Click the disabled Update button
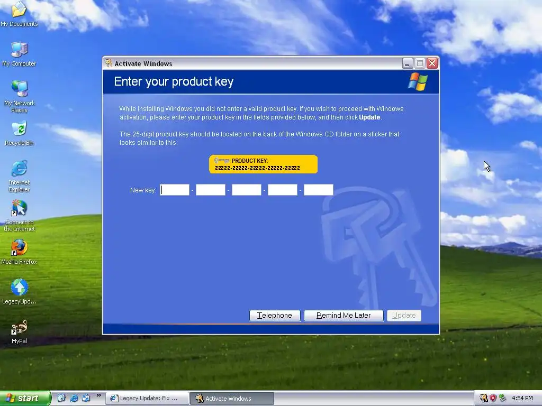This screenshot has height=406, width=542. tap(404, 316)
